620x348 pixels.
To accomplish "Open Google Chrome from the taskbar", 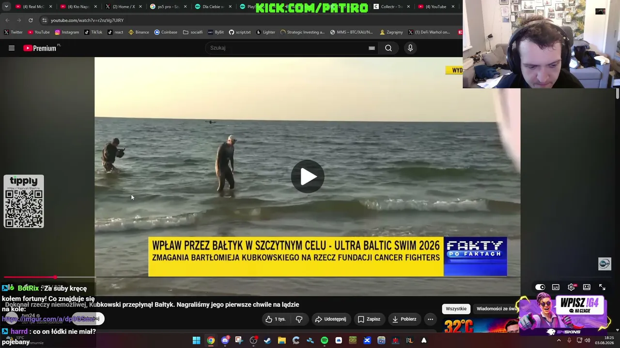I will point(211,341).
